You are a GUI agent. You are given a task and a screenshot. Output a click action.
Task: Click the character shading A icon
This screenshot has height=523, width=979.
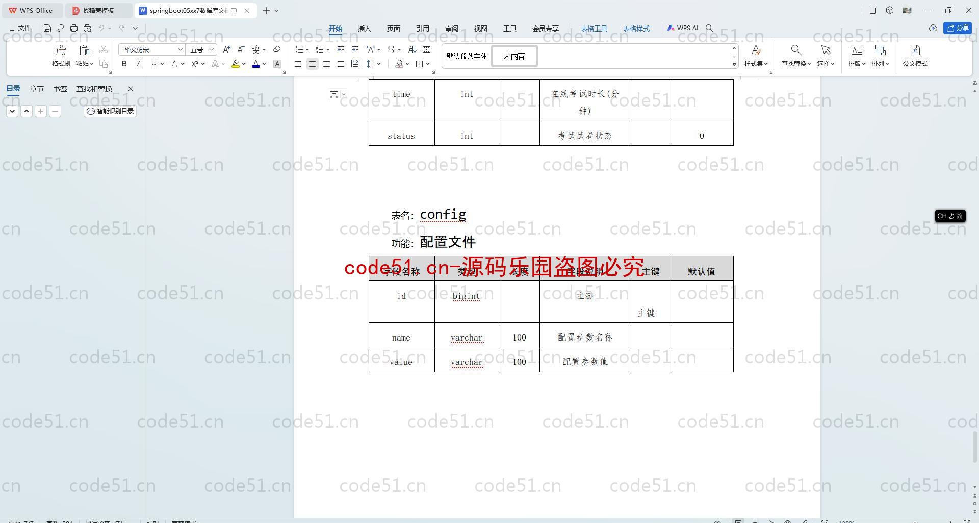click(x=277, y=64)
